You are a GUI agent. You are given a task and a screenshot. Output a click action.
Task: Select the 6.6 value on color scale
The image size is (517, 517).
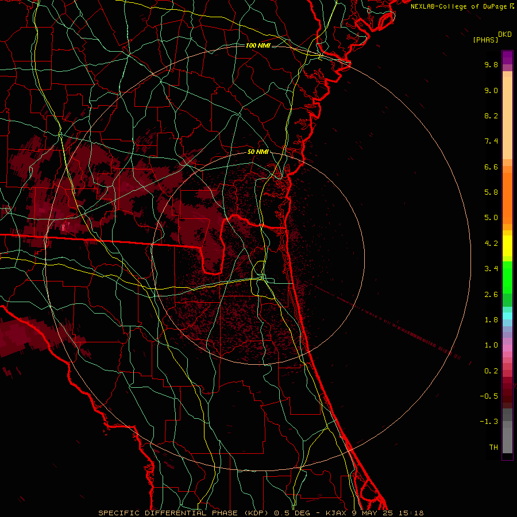pos(491,167)
